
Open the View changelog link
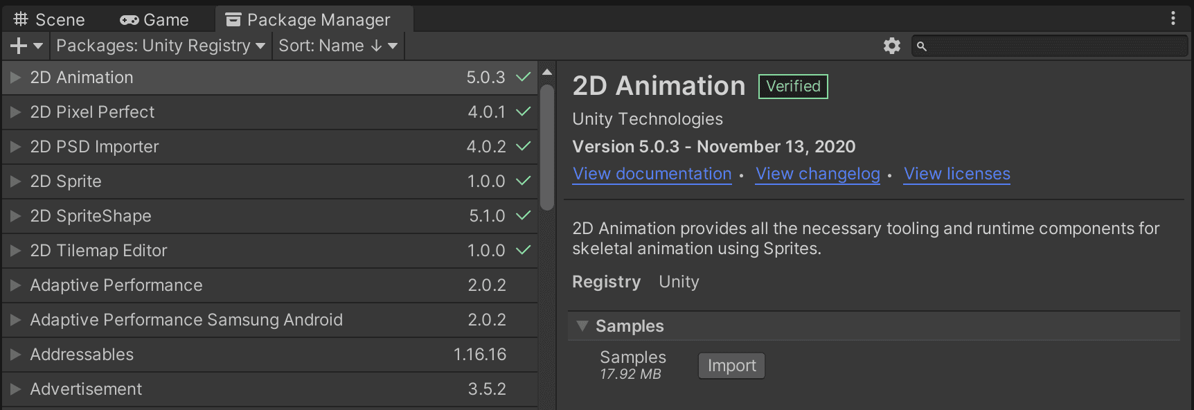(817, 174)
